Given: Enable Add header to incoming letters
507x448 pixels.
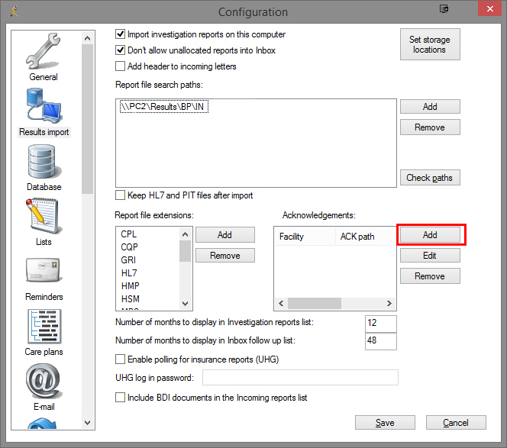Looking at the screenshot, I should (x=120, y=66).
